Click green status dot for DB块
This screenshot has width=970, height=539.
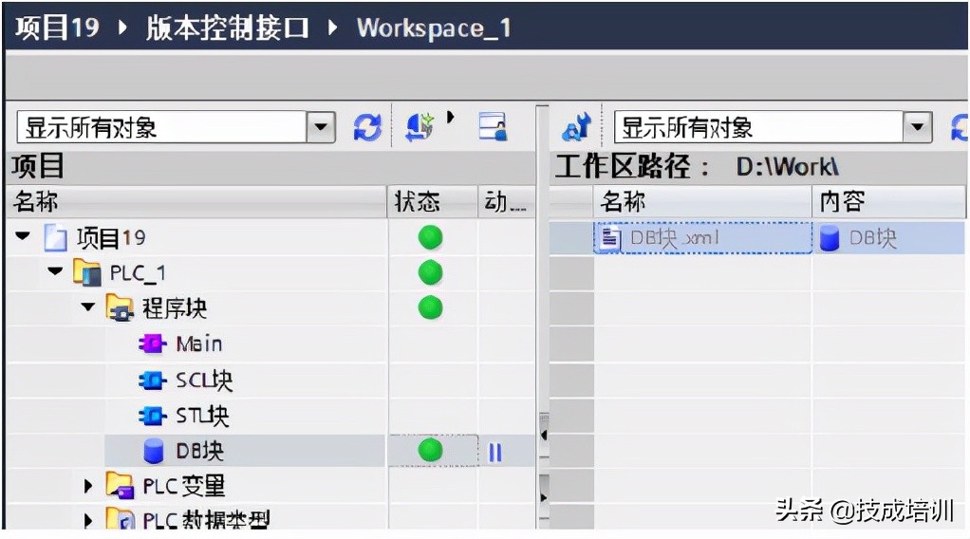(431, 450)
